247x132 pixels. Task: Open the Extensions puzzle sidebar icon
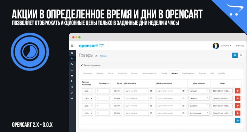72,64
